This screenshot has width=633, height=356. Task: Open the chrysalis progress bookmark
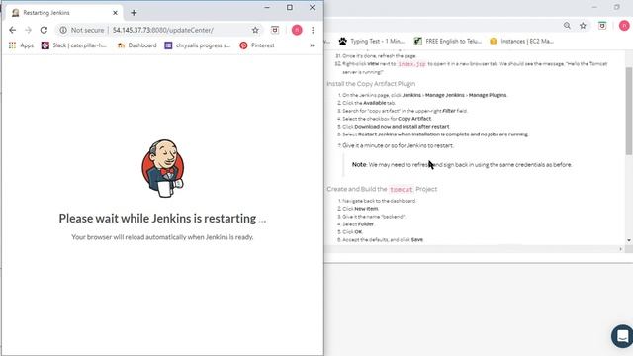(198, 45)
